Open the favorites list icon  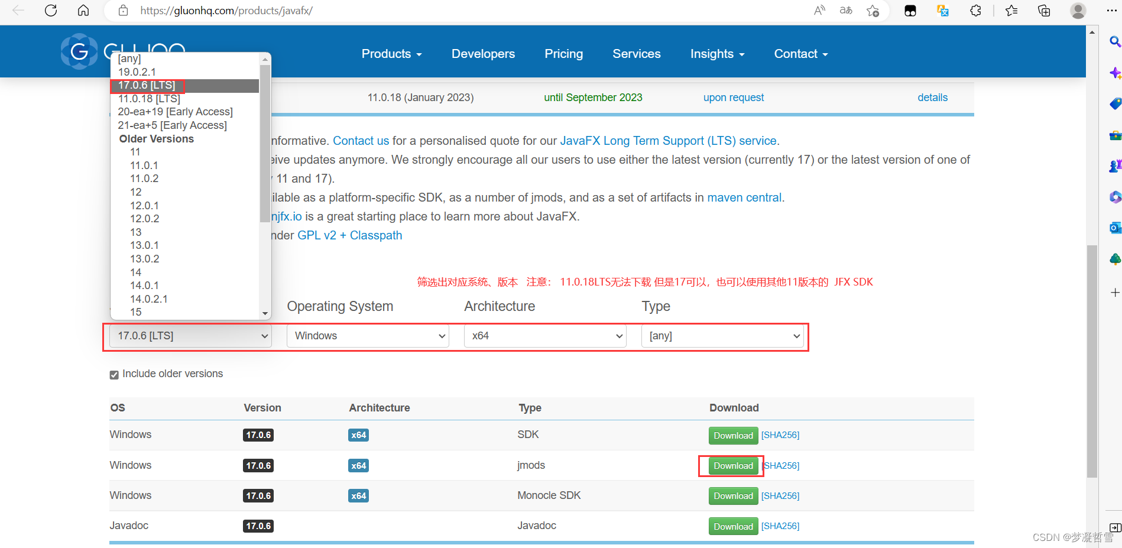1011,10
